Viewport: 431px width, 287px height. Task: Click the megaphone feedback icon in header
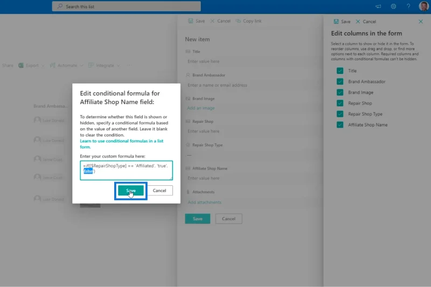point(378,6)
